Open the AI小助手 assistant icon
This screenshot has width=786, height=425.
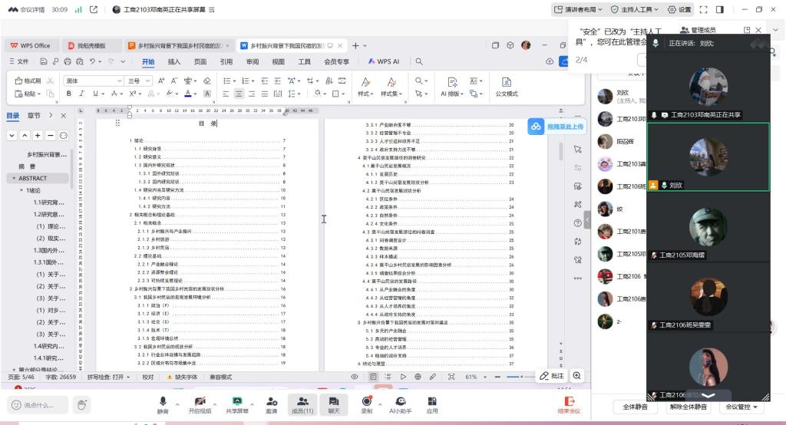point(401,401)
